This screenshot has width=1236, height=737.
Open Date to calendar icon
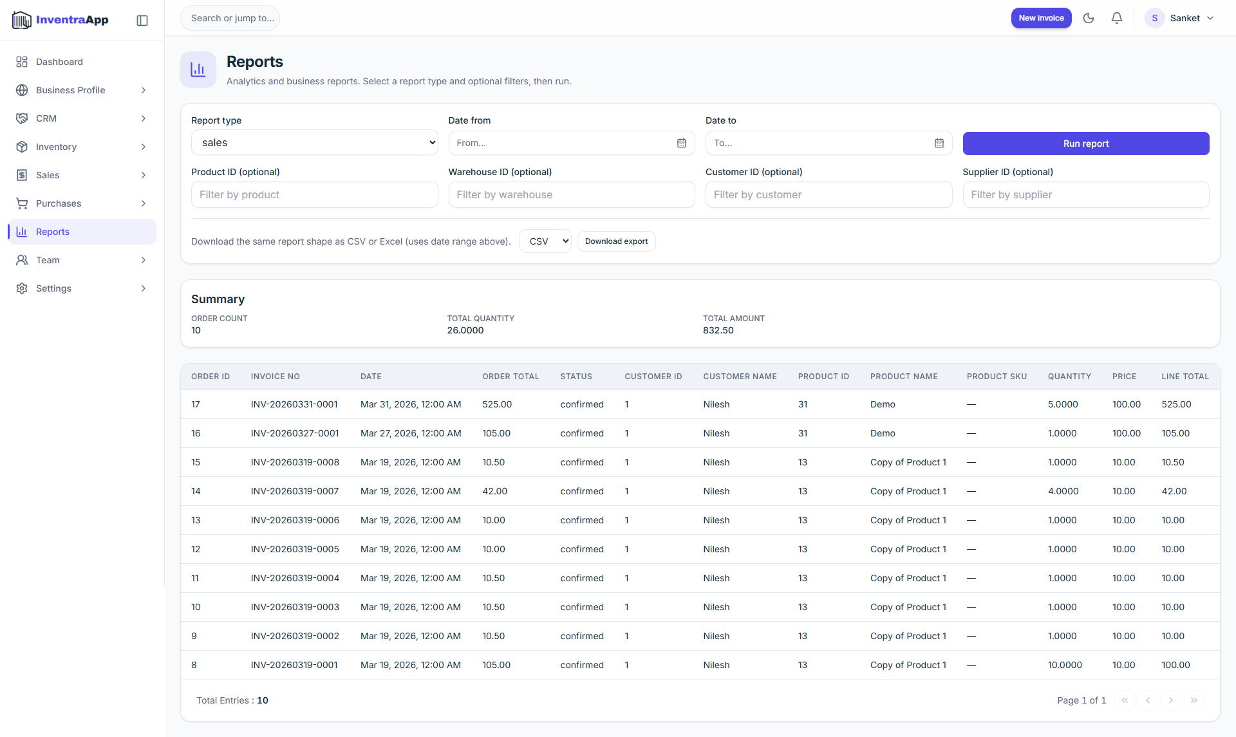click(x=939, y=143)
